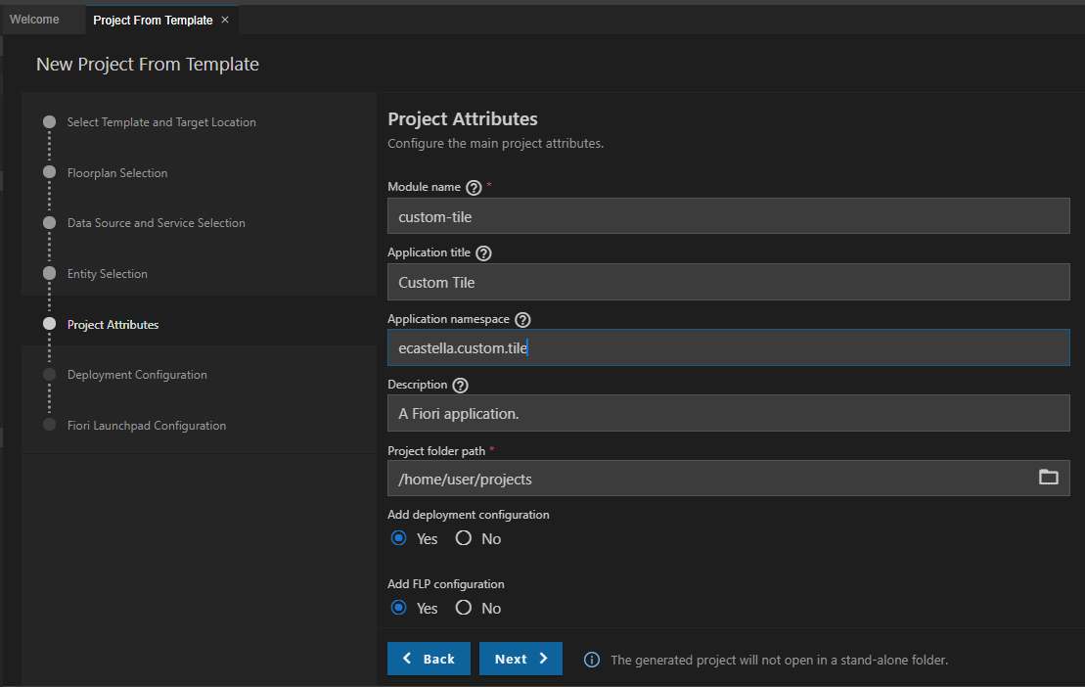Jump to Data Source and Service Selection step
The image size is (1085, 687).
tap(157, 223)
